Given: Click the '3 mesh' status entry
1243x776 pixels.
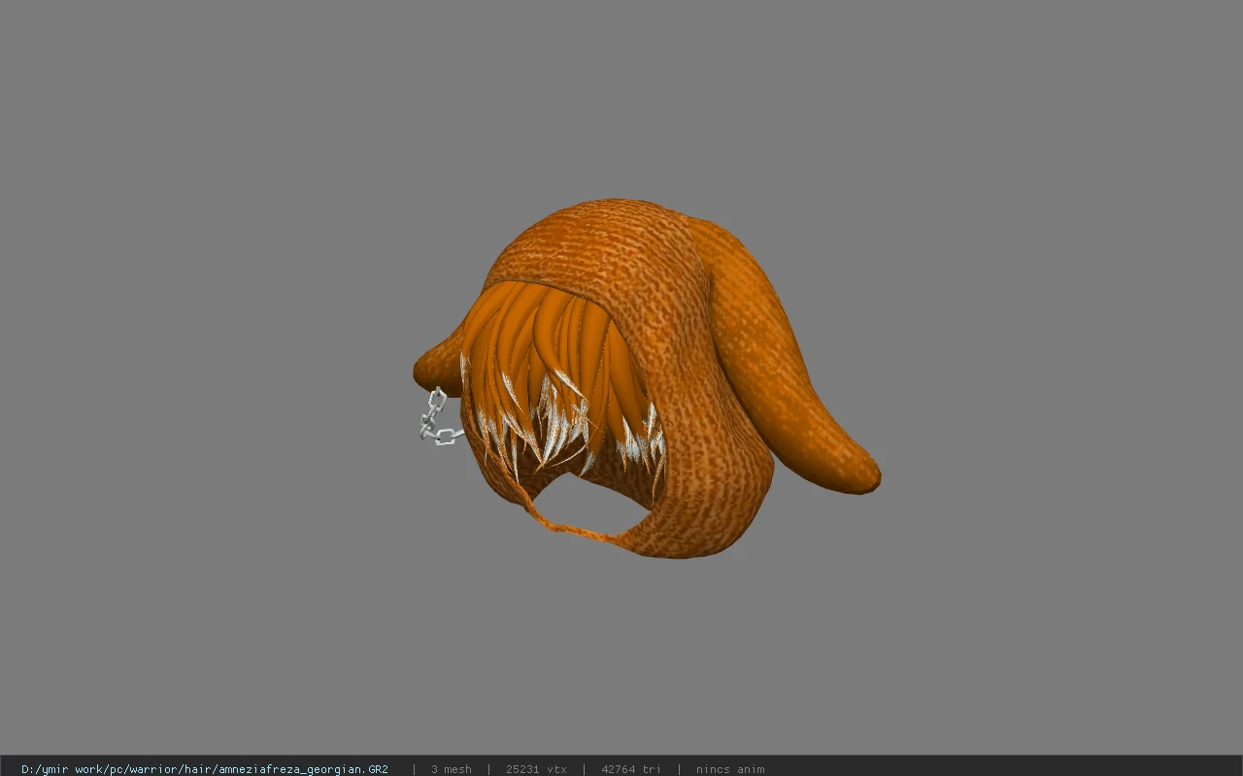Looking at the screenshot, I should point(452,769).
